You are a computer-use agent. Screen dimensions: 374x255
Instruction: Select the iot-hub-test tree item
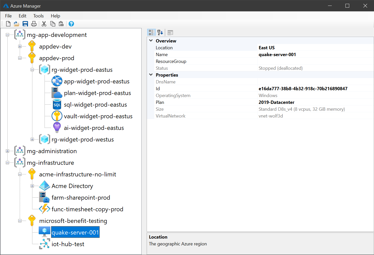click(x=68, y=244)
